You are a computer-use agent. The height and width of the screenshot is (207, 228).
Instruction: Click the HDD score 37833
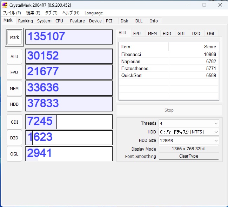point(69,104)
